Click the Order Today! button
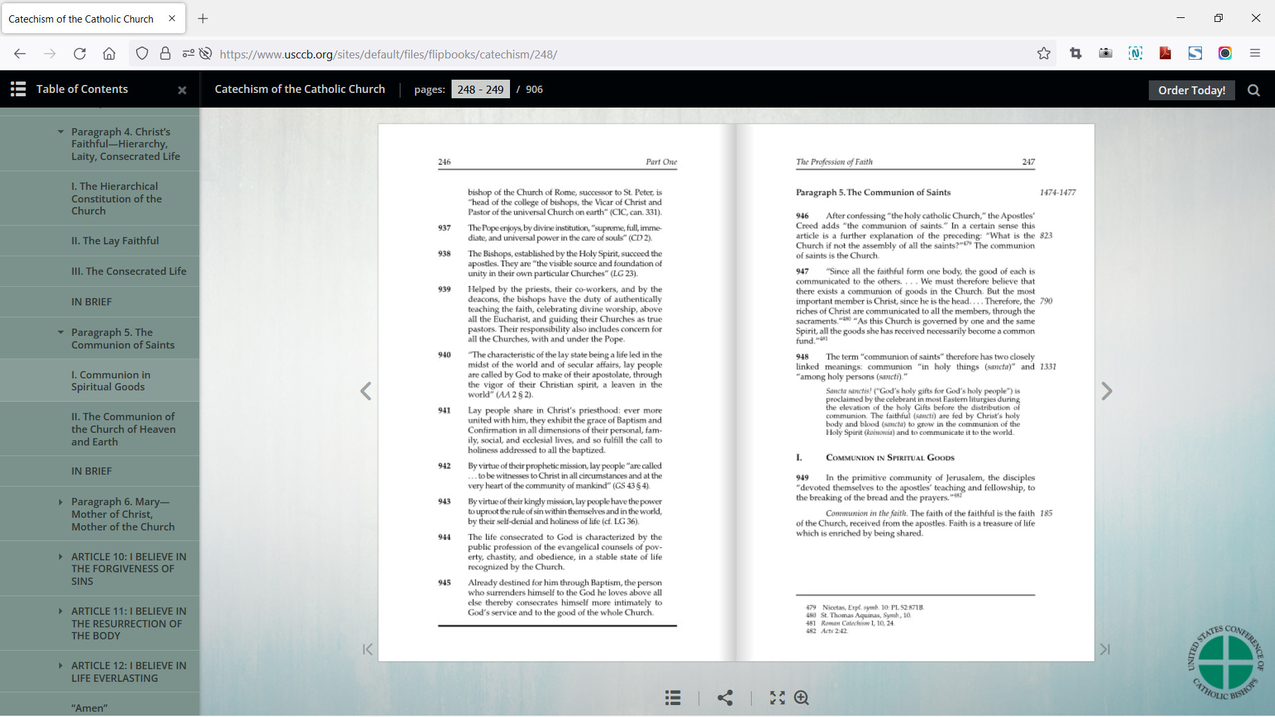 (1191, 90)
